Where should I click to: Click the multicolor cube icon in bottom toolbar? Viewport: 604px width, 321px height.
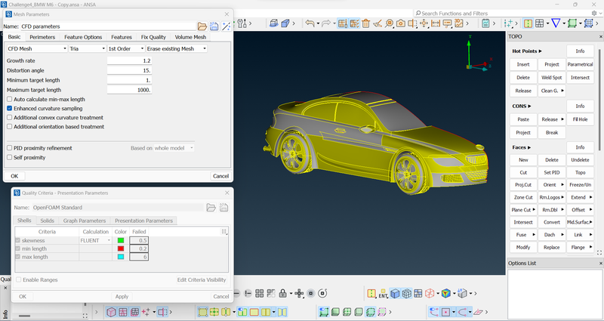[x=445, y=294]
